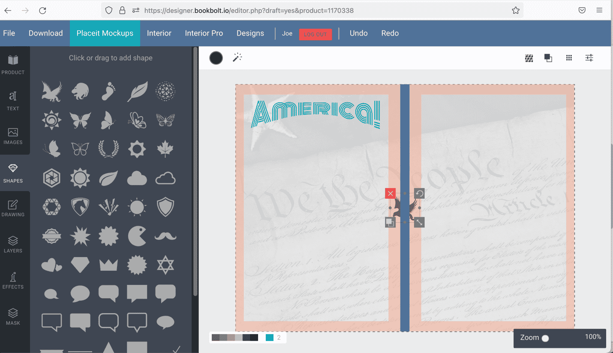Open the Download menu
Screen dimensions: 613x353
(46, 33)
